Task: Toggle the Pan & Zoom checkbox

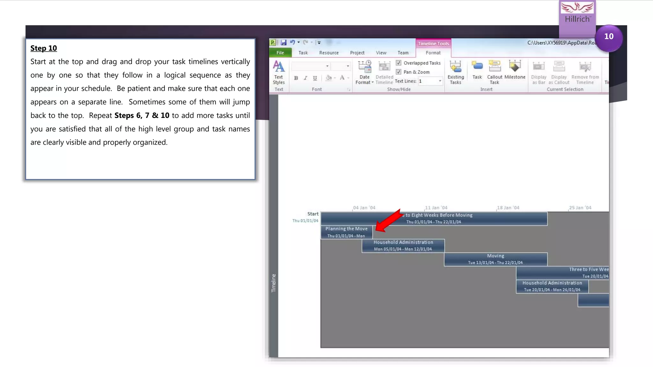Action: click(399, 72)
